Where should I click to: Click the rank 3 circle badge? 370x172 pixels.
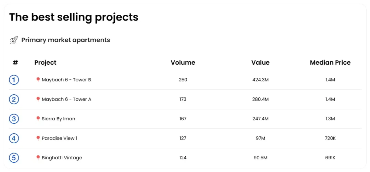point(14,119)
